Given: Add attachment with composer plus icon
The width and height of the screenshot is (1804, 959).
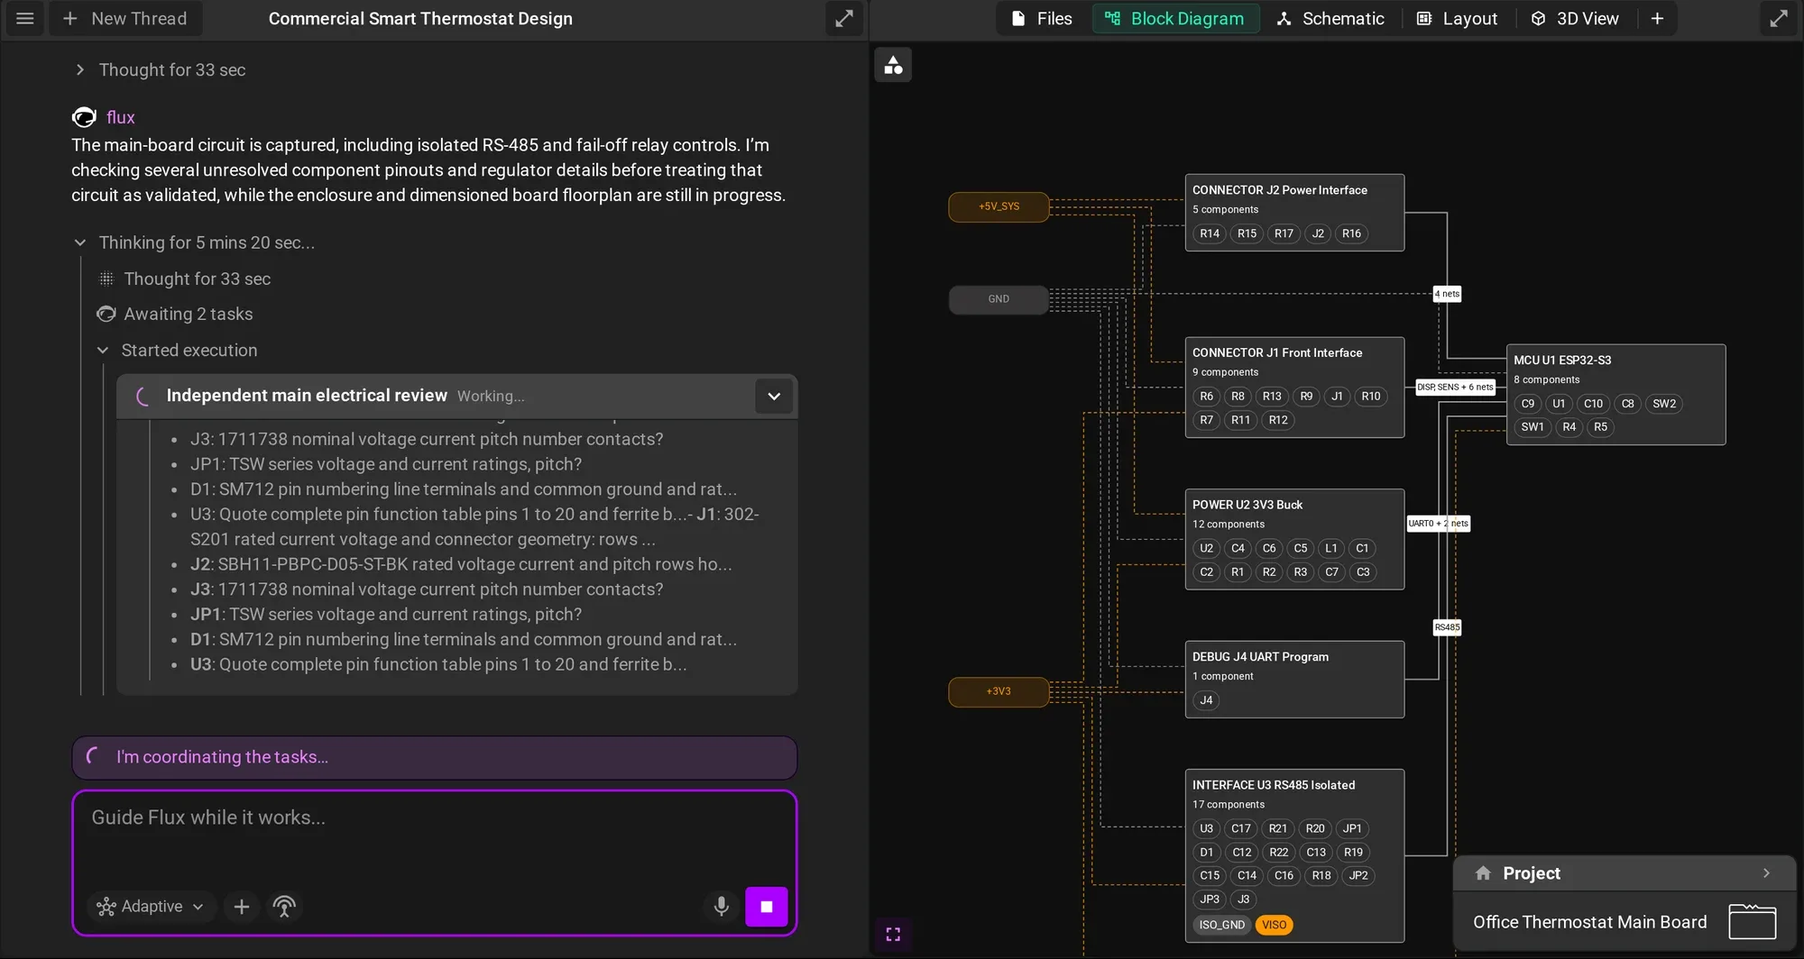Looking at the screenshot, I should [241, 907].
